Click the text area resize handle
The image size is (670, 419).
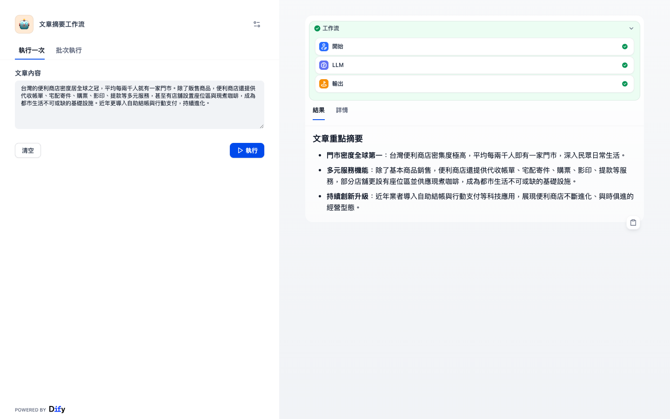tap(261, 126)
